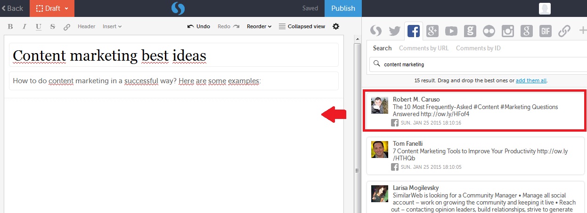587x213 pixels.
Task: Undo the last edit
Action: click(x=198, y=26)
